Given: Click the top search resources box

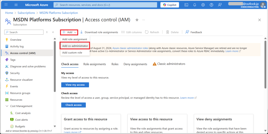Looking at the screenshot, I should (105, 5).
